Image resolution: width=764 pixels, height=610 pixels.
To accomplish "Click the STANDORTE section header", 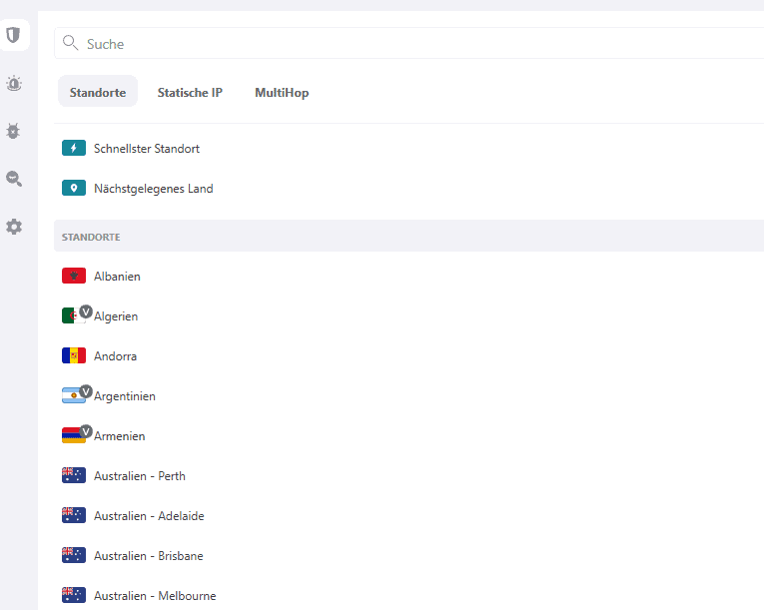I will tap(408, 236).
